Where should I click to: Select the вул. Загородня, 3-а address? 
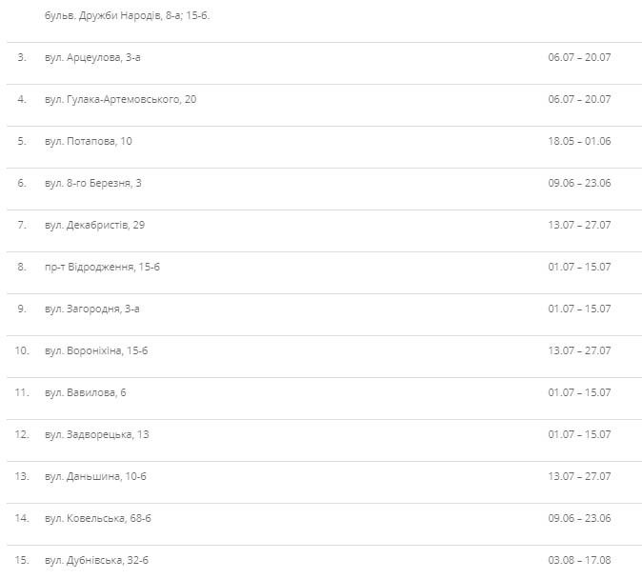click(x=92, y=309)
